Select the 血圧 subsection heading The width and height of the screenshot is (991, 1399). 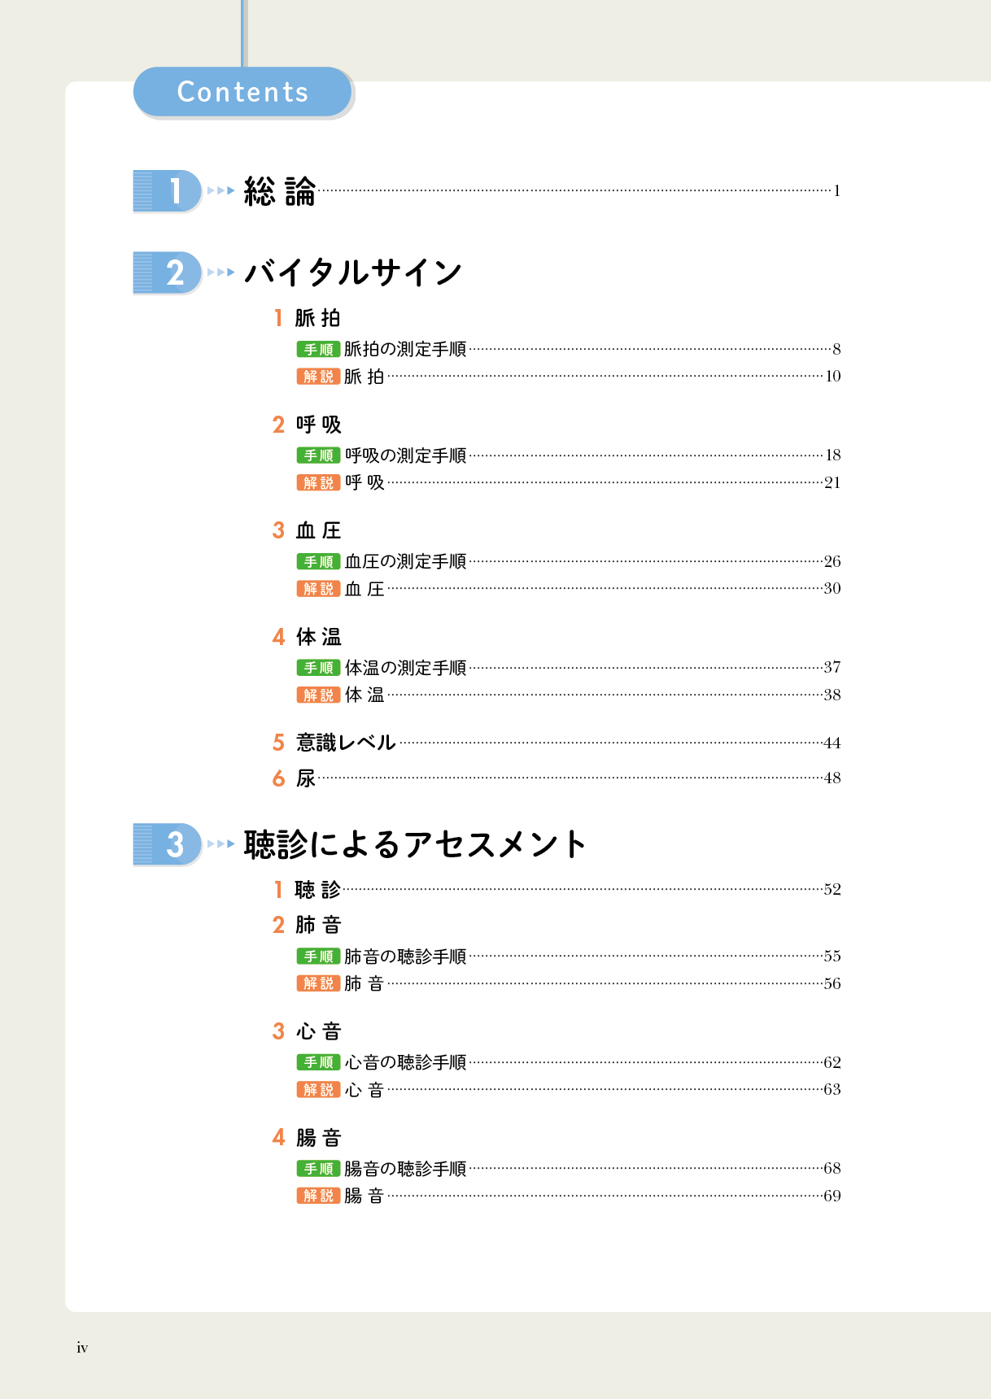tap(318, 530)
